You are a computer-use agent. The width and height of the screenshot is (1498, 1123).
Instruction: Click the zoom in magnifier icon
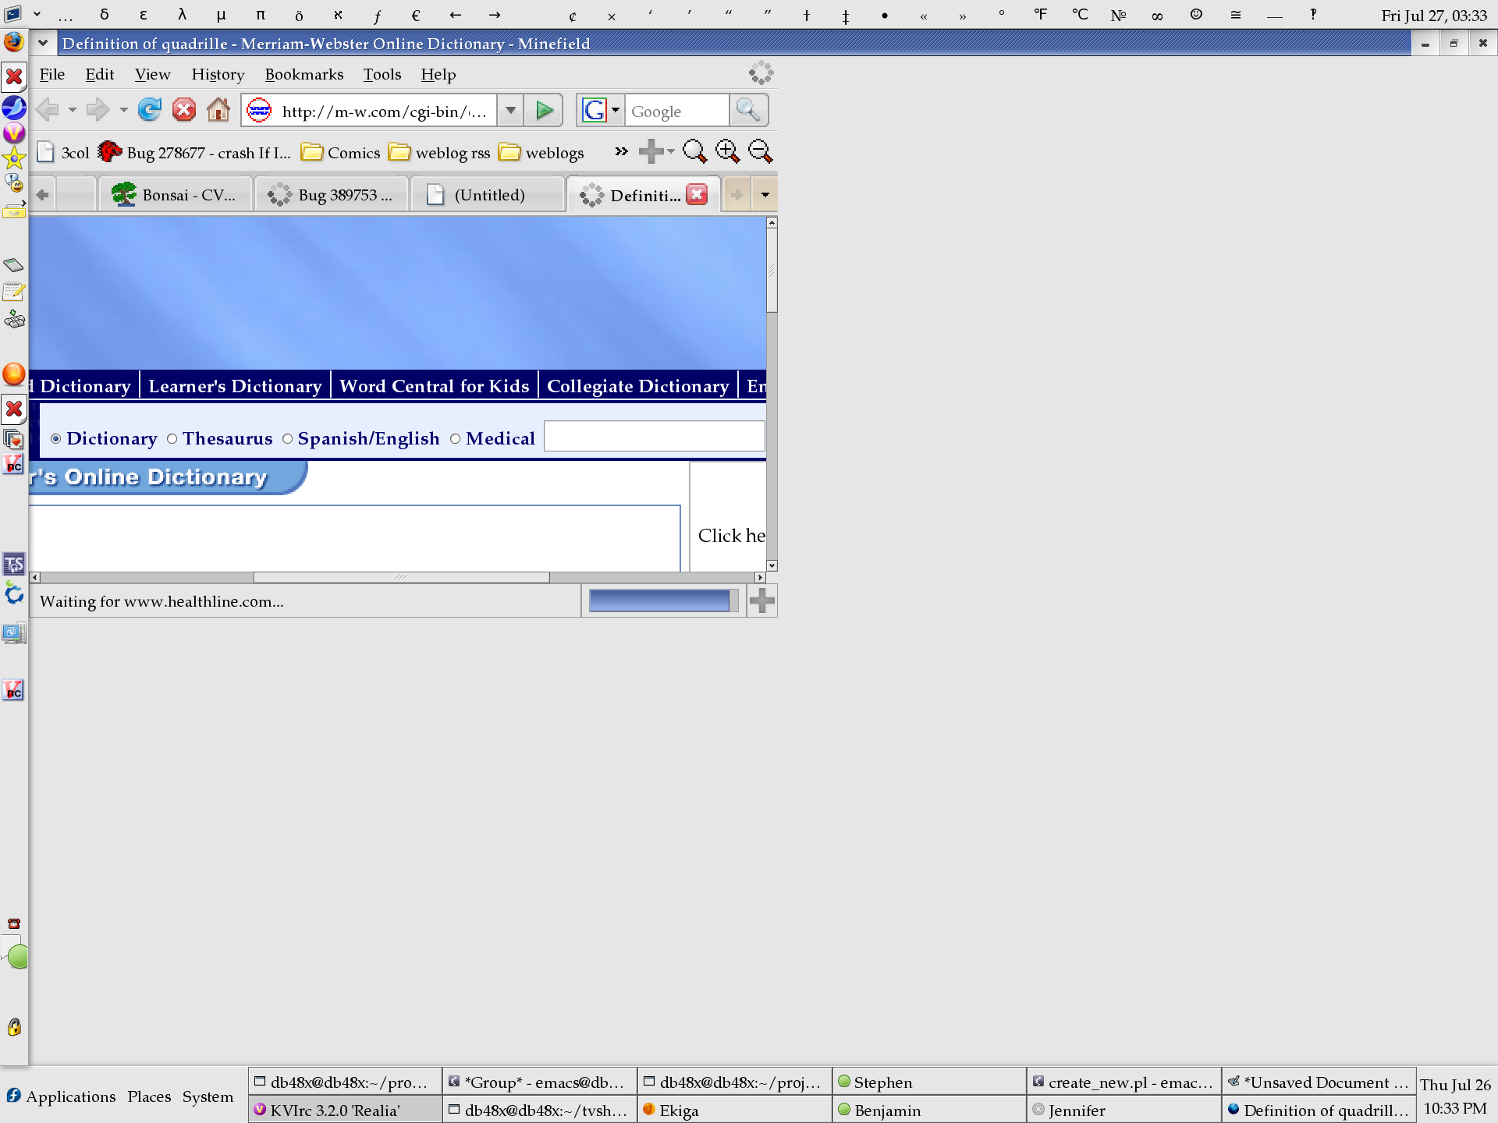point(727,151)
